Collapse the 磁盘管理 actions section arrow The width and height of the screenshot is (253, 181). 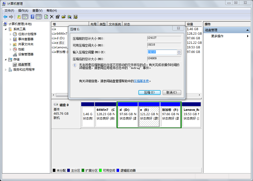[x=247, y=30]
